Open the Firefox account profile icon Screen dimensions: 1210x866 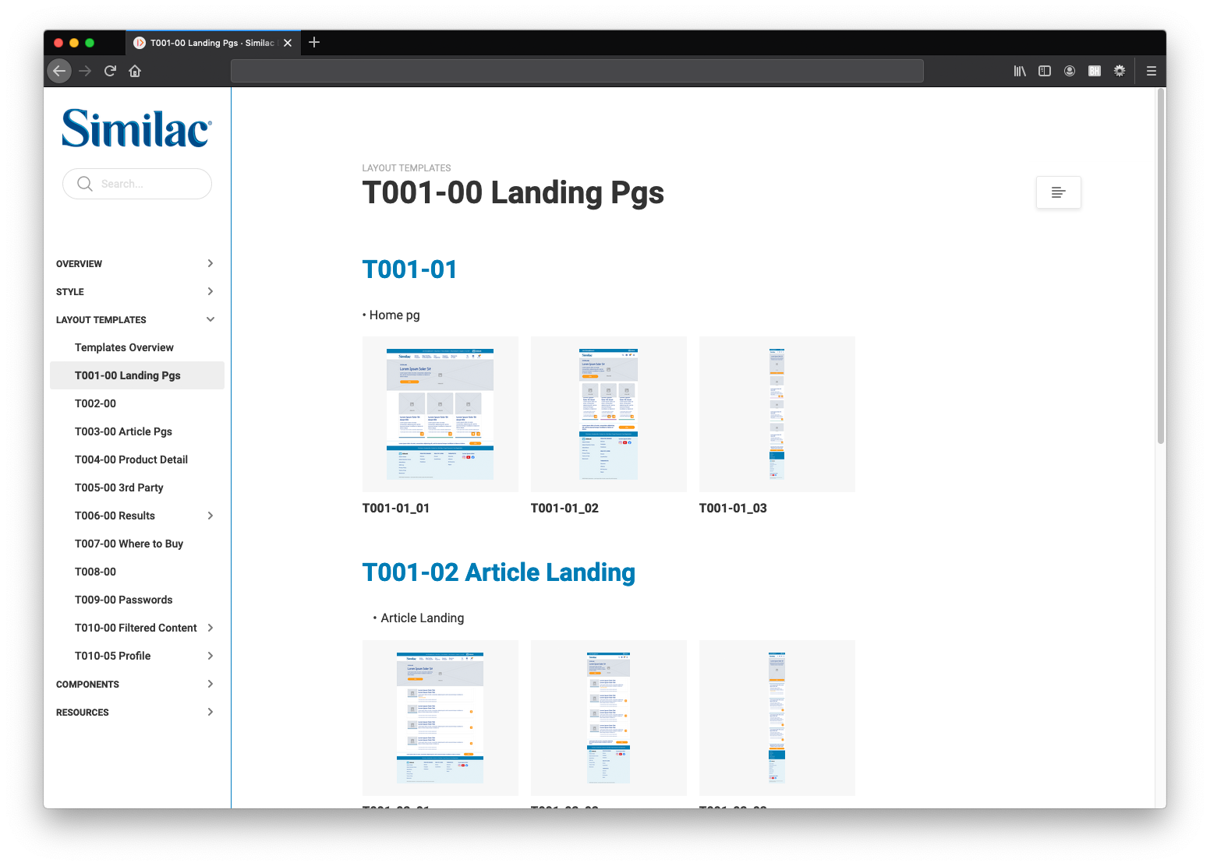1069,71
